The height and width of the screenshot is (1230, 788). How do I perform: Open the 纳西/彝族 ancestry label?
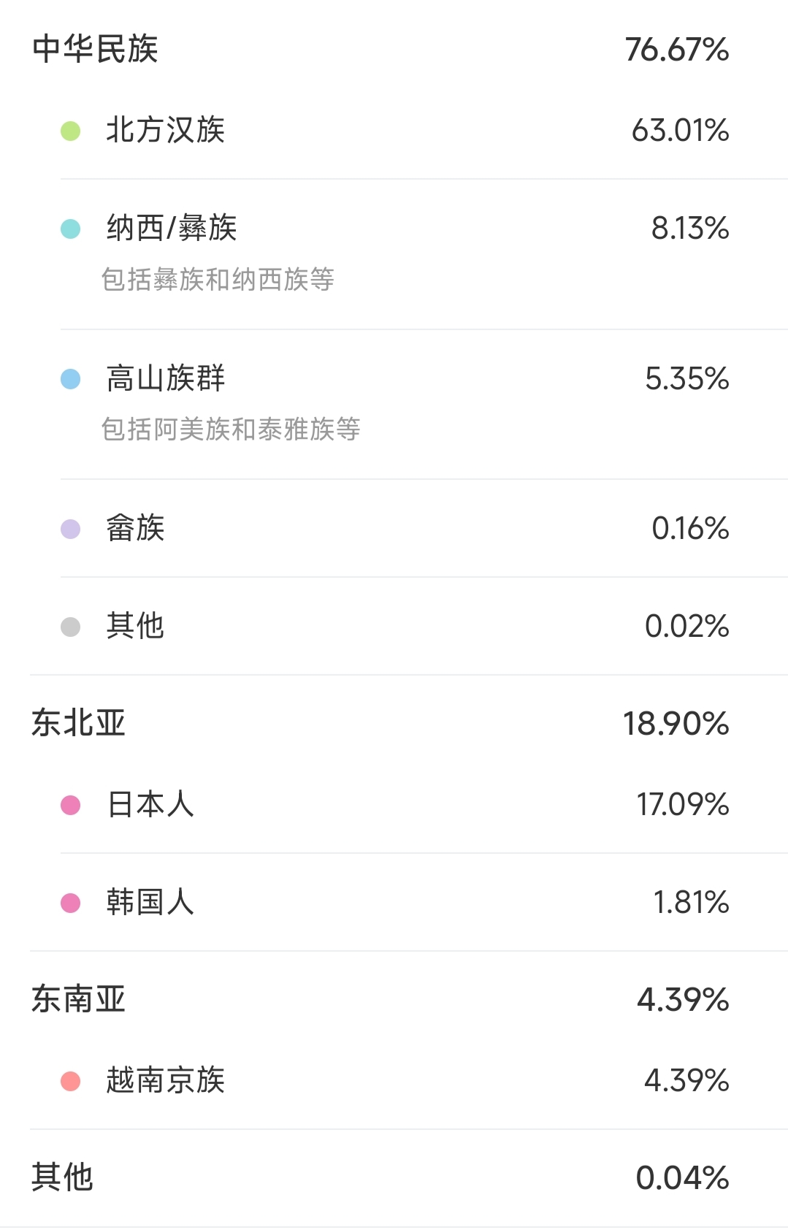(172, 228)
